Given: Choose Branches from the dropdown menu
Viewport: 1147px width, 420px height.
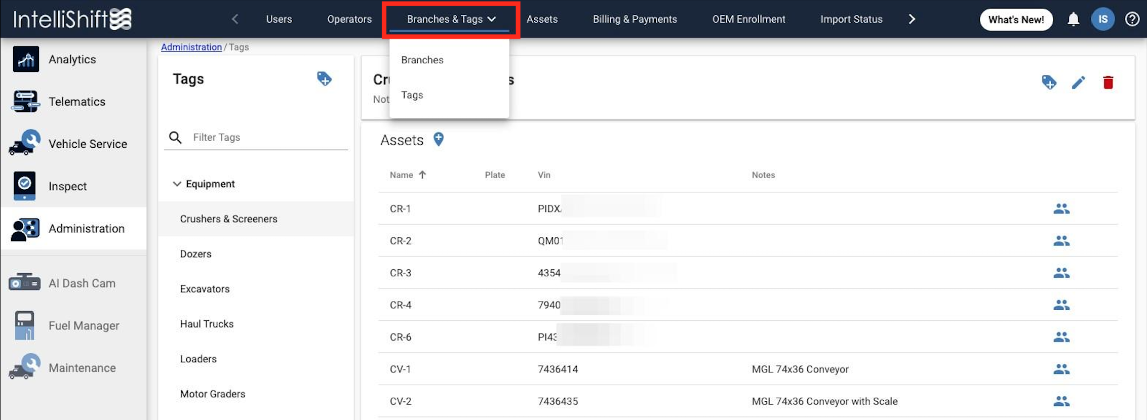Looking at the screenshot, I should [x=449, y=60].
